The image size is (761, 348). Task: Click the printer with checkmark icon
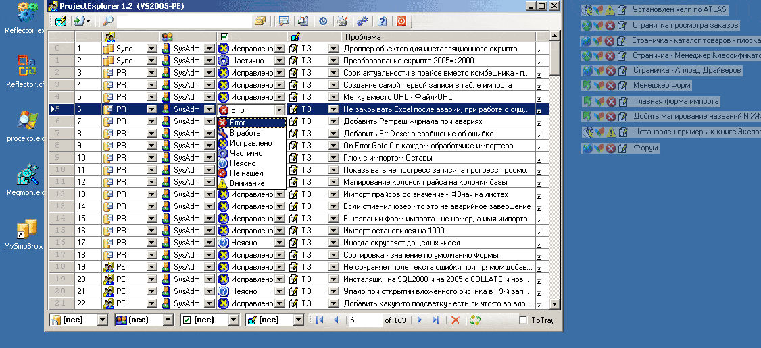pos(343,22)
